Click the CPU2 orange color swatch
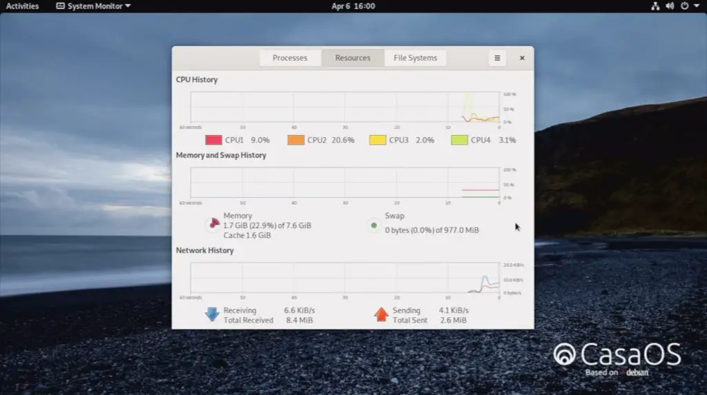This screenshot has width=707, height=395. point(296,140)
